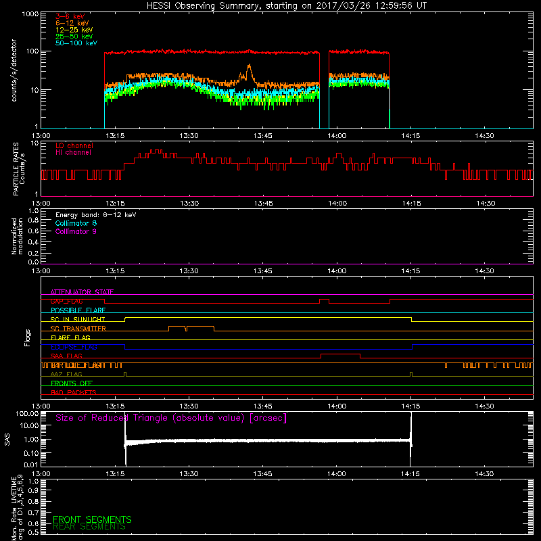This screenshot has width=541, height=541.
Task: Click the 100.00 tick on the SAS axis
Action: coord(27,414)
